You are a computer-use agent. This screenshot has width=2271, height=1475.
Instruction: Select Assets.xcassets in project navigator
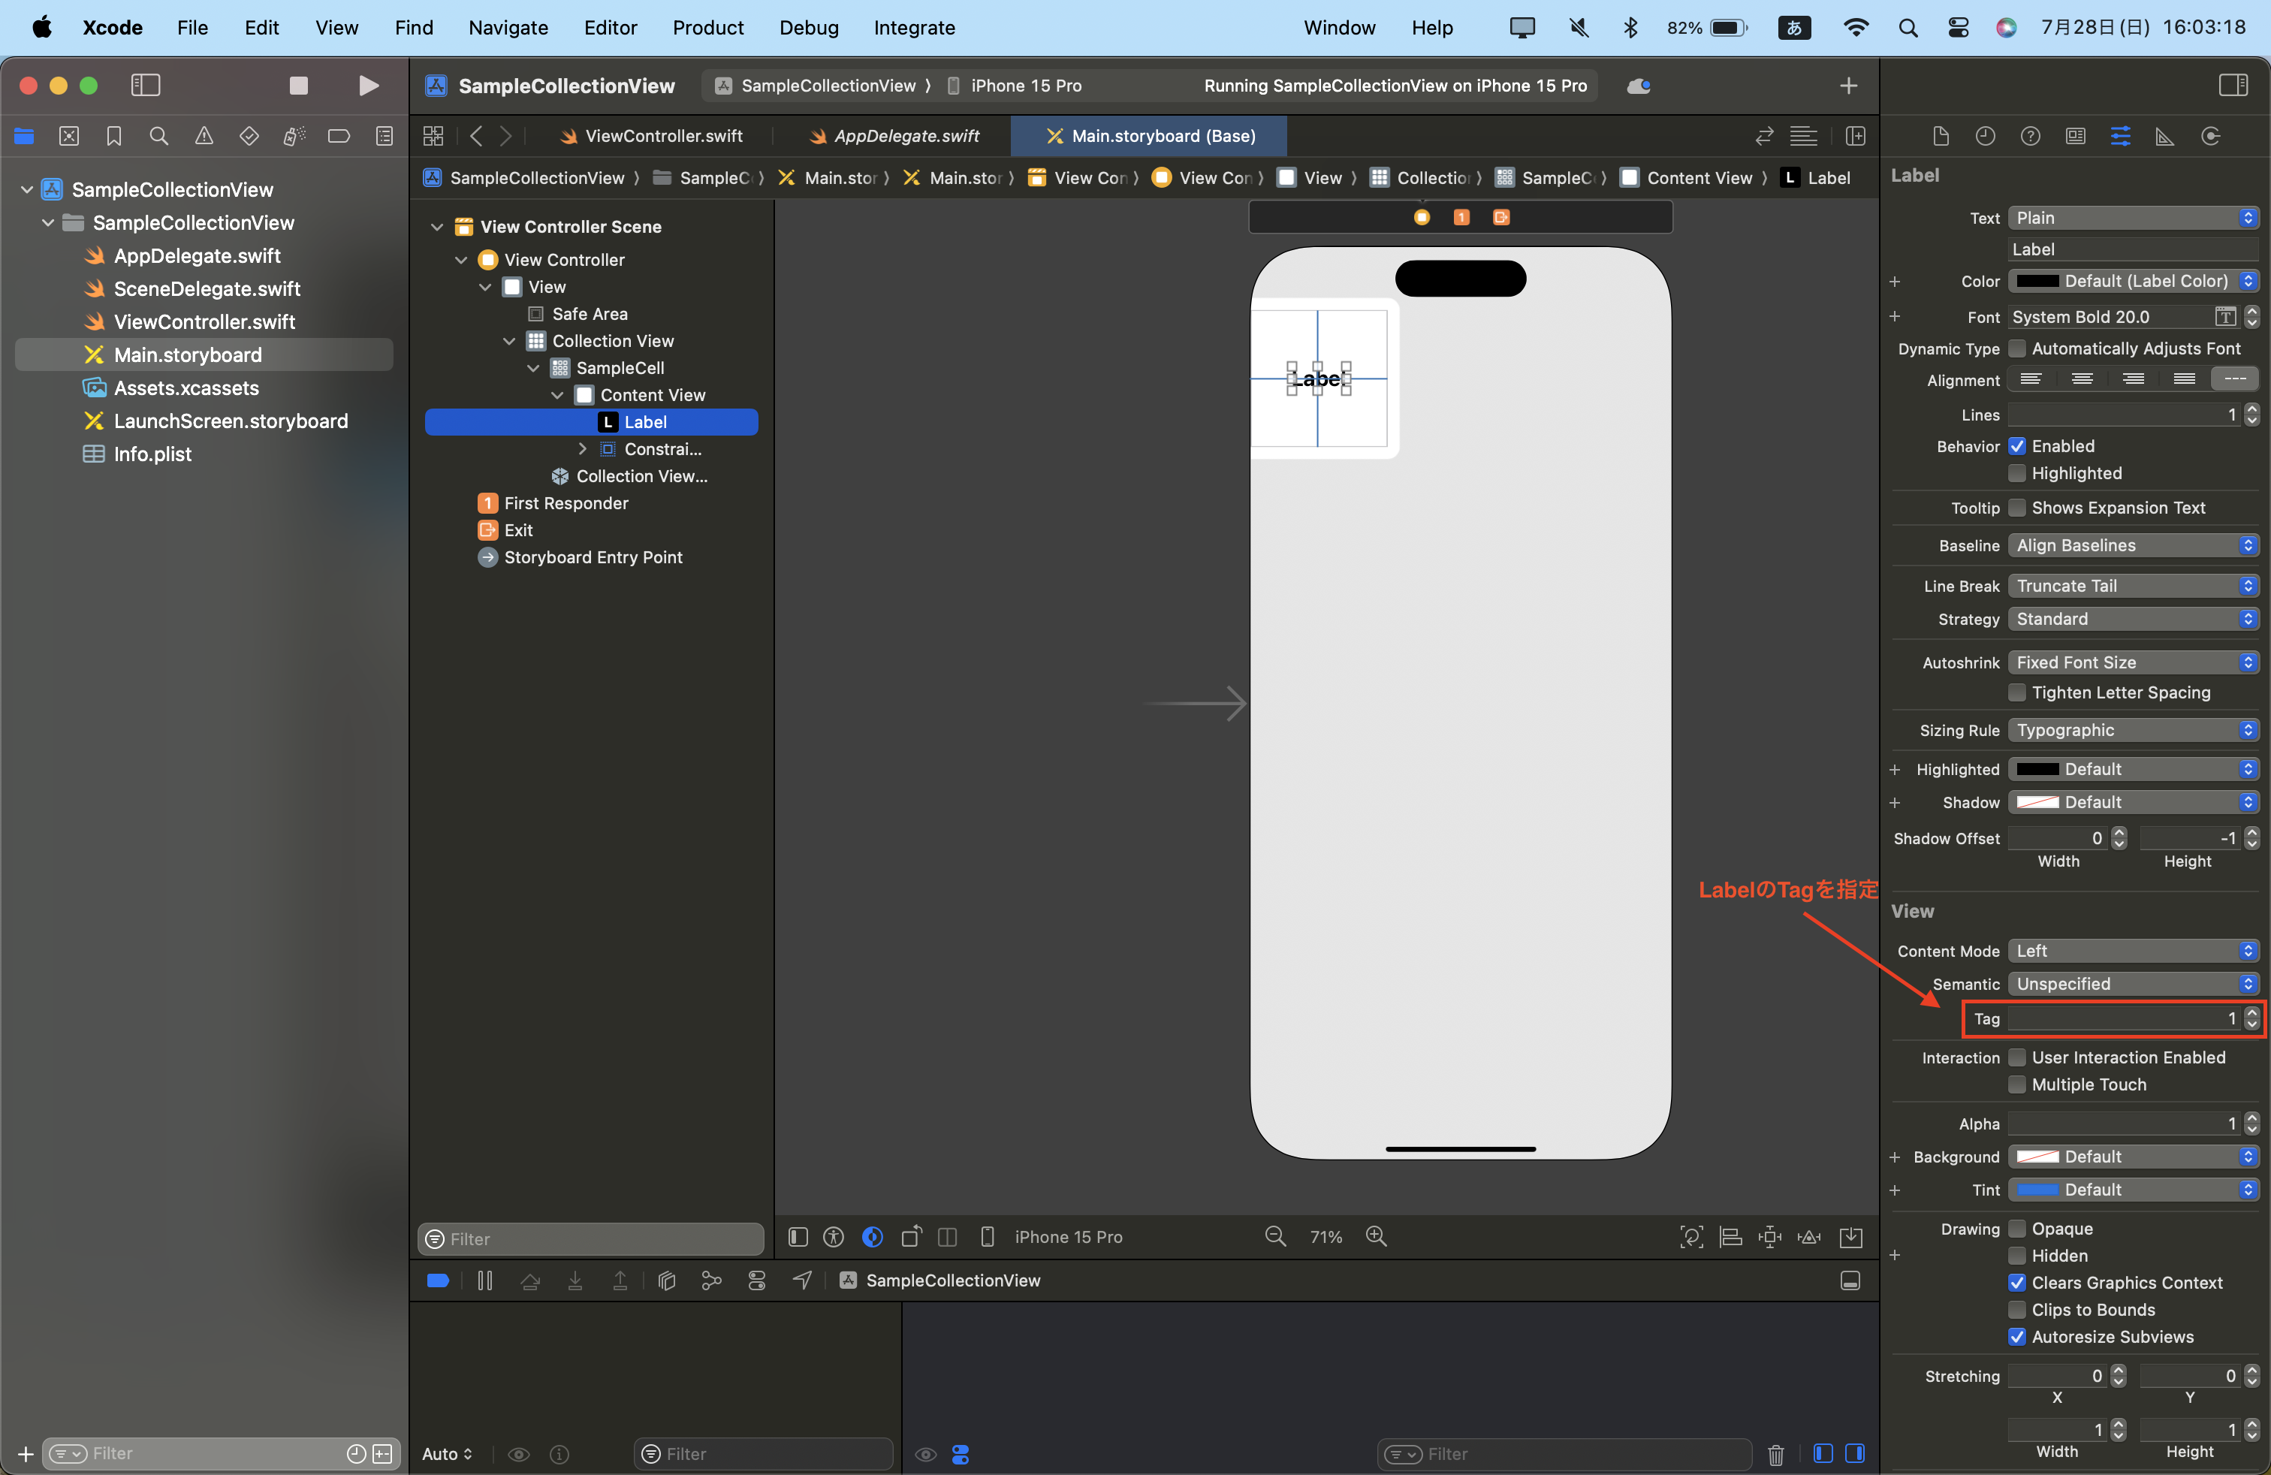click(x=186, y=388)
